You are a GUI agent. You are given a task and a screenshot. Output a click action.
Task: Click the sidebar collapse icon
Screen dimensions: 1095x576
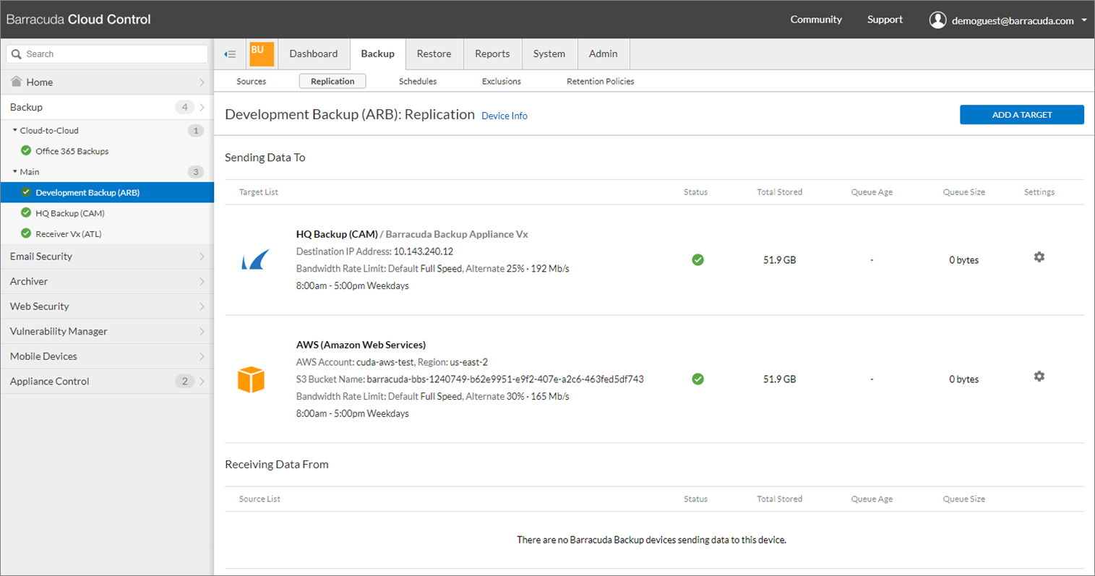[x=230, y=54]
